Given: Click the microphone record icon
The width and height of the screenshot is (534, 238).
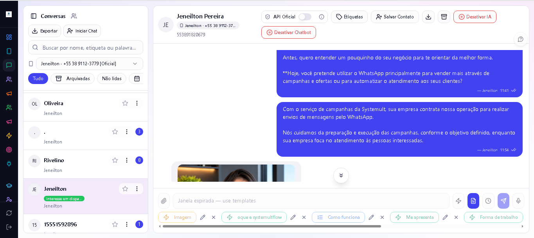Looking at the screenshot, I should 518,201.
